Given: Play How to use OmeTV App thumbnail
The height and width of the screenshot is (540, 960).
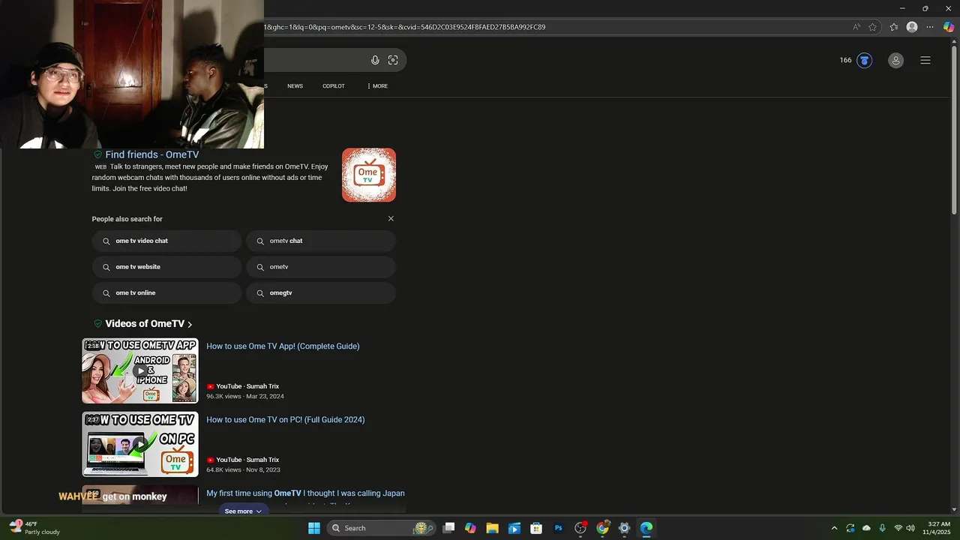Looking at the screenshot, I should point(140,370).
